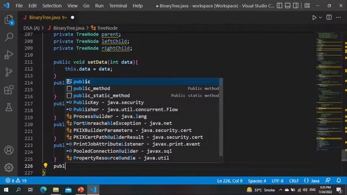The height and width of the screenshot is (195, 347).
Task: Open the Edit menu
Action: (x=33, y=6)
